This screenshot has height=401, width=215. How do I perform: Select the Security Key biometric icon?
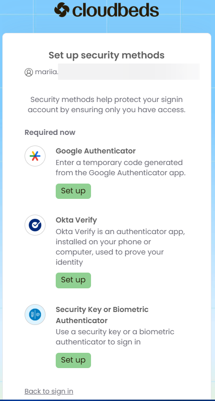click(35, 315)
